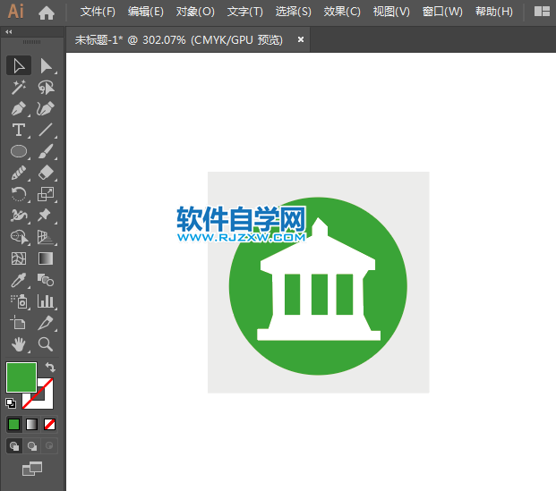556x491 pixels.
Task: Open the 文件(F) menu
Action: pyautogui.click(x=98, y=12)
